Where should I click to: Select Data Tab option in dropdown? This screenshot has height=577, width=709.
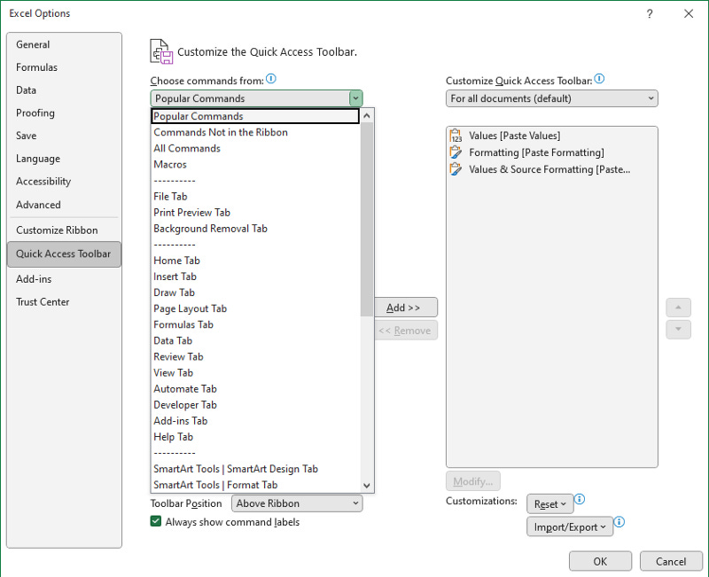tap(255, 340)
